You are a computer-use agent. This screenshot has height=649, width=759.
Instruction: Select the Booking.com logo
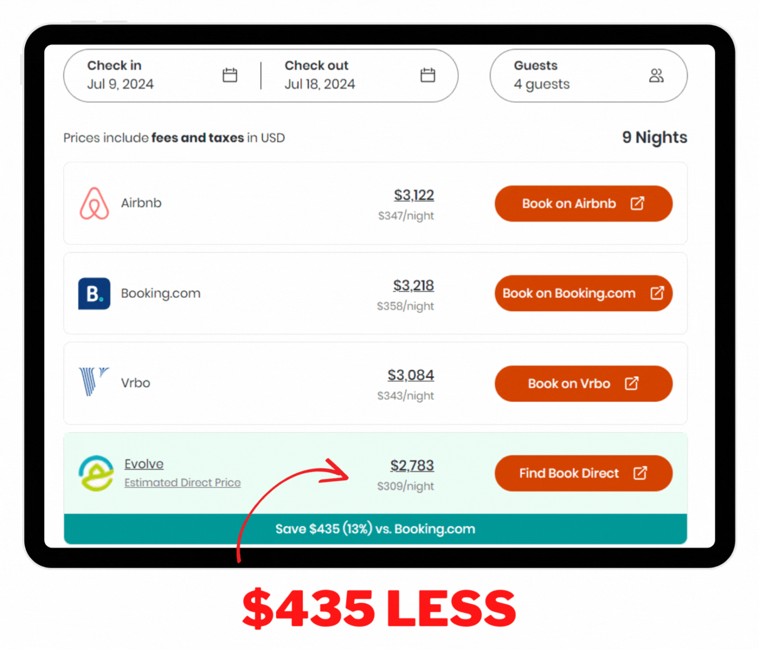pyautogui.click(x=94, y=293)
